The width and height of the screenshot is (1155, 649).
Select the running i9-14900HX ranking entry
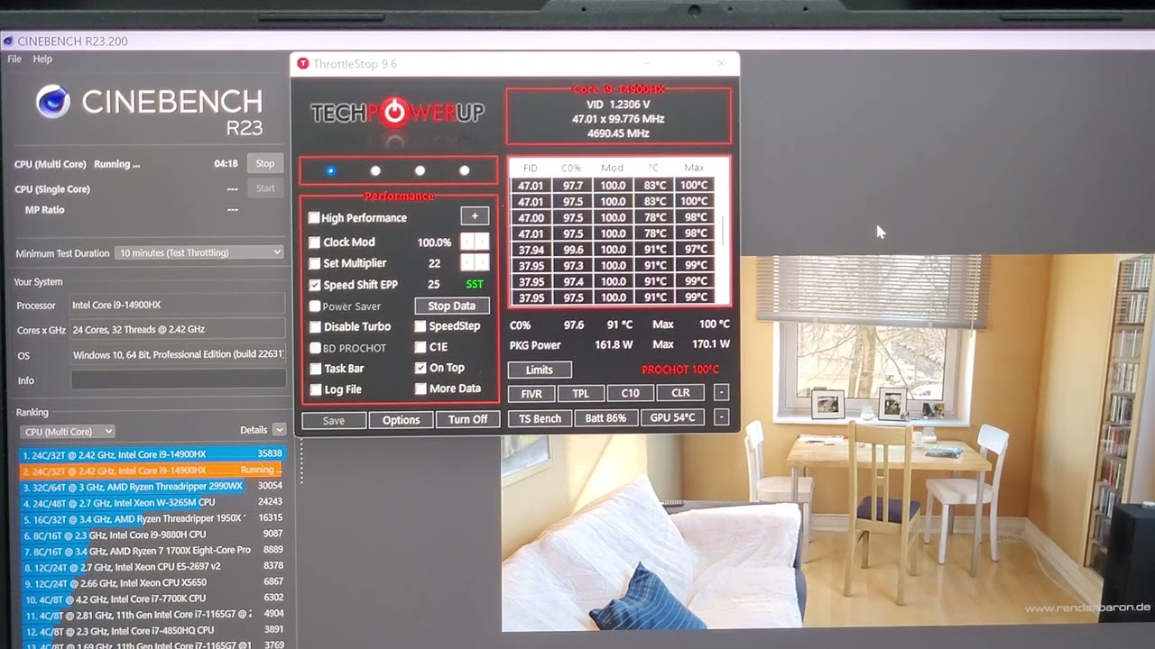(152, 471)
